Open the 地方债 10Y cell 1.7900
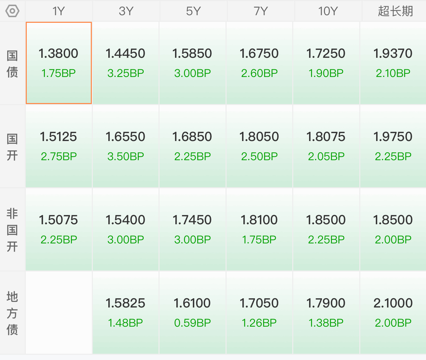Image resolution: width=426 pixels, height=360 pixels. tap(326, 313)
